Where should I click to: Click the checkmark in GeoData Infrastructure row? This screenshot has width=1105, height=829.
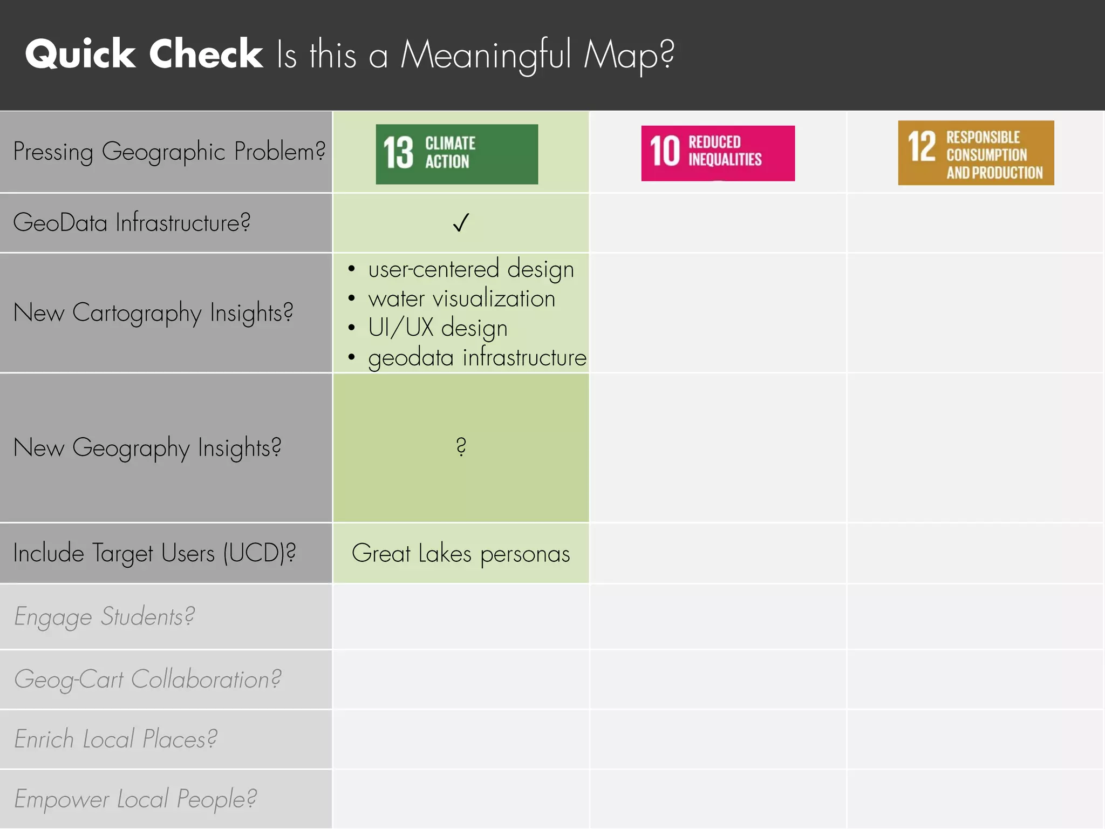click(461, 222)
